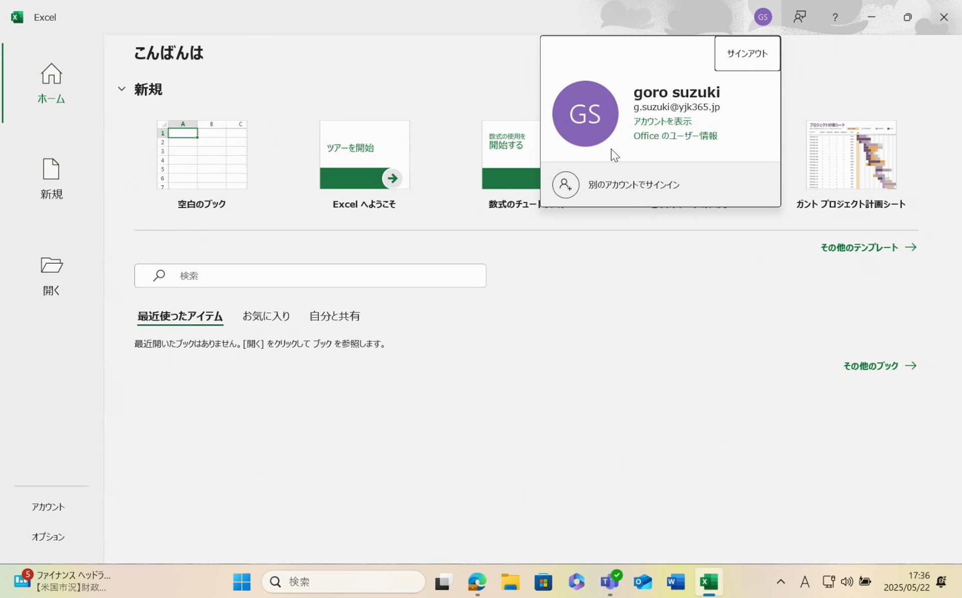Open the Home (ホーム) sidebar item

[51, 83]
